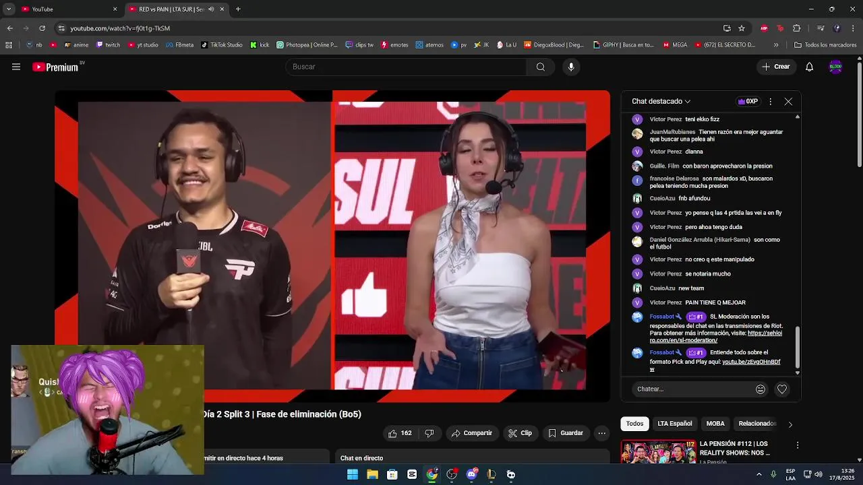Open Fossabot's user profile in chat
863x485 pixels.
662,317
